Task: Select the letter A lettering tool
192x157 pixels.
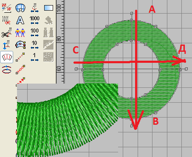Action: coord(20,20)
